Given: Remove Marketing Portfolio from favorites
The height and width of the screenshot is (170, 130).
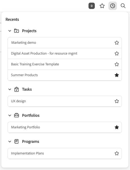Looking at the screenshot, I should (x=117, y=127).
